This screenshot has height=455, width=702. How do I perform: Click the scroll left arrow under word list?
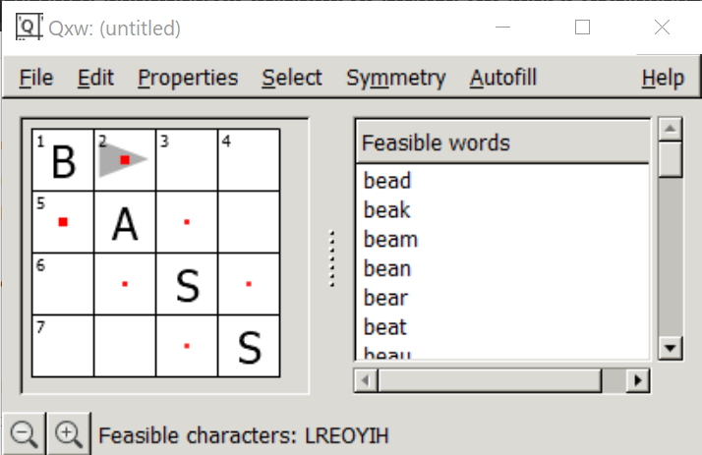pyautogui.click(x=366, y=380)
